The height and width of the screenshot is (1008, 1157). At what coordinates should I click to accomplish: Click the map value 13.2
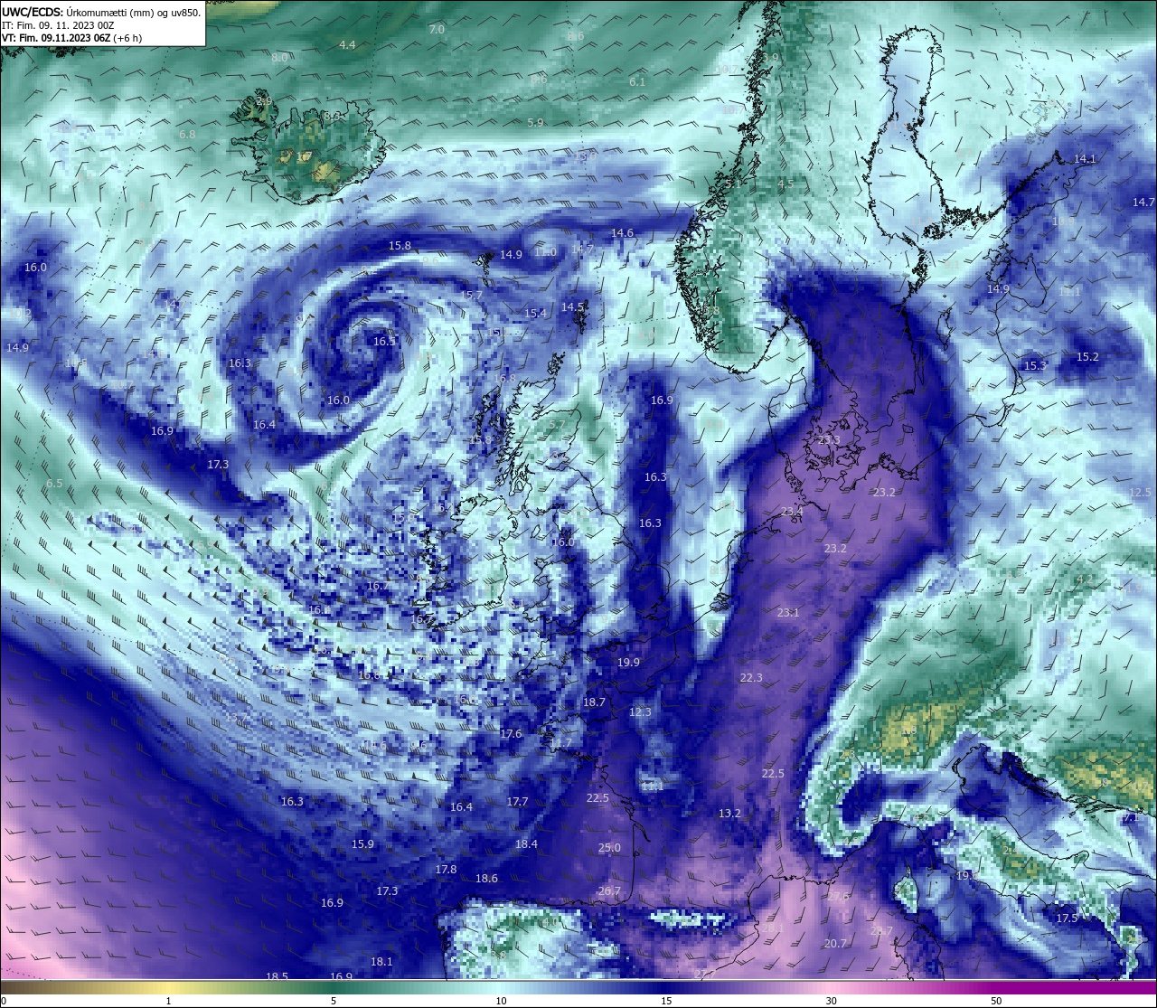coord(729,813)
